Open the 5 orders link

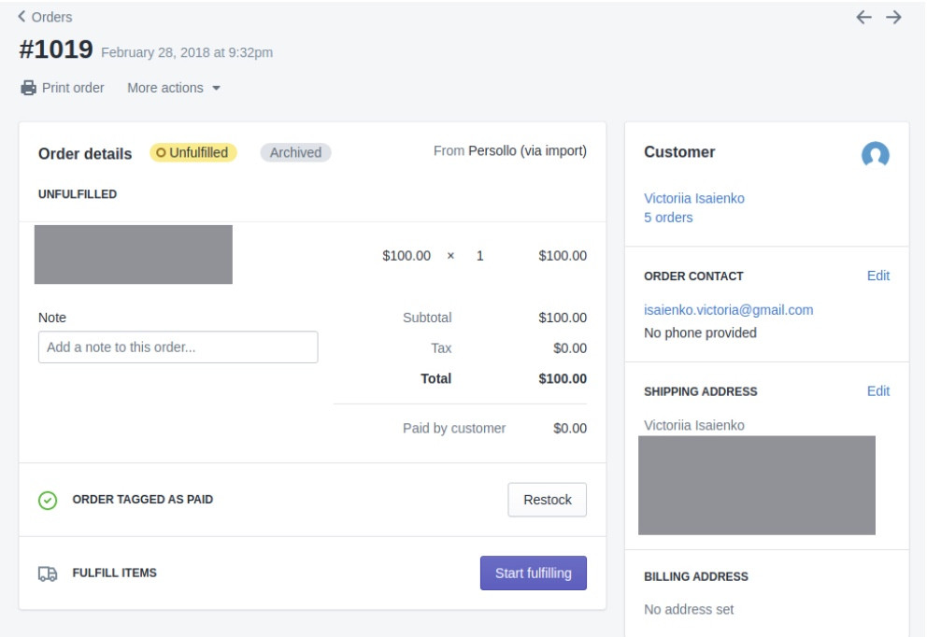668,218
